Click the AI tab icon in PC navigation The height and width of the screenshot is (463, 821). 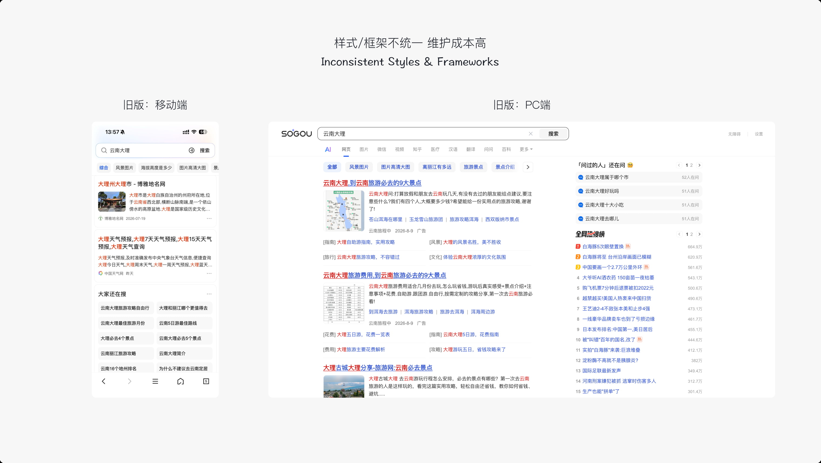point(328,149)
